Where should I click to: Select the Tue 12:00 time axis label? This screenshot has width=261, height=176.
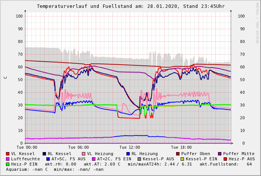coord(130,147)
